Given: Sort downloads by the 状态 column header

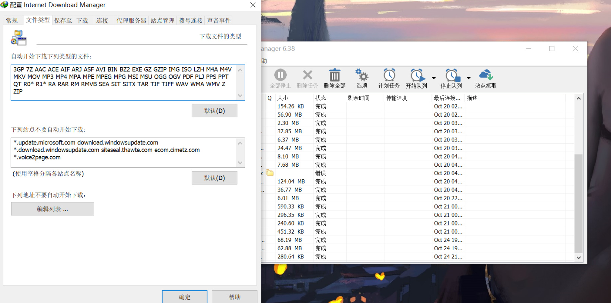Looking at the screenshot, I should [329, 98].
